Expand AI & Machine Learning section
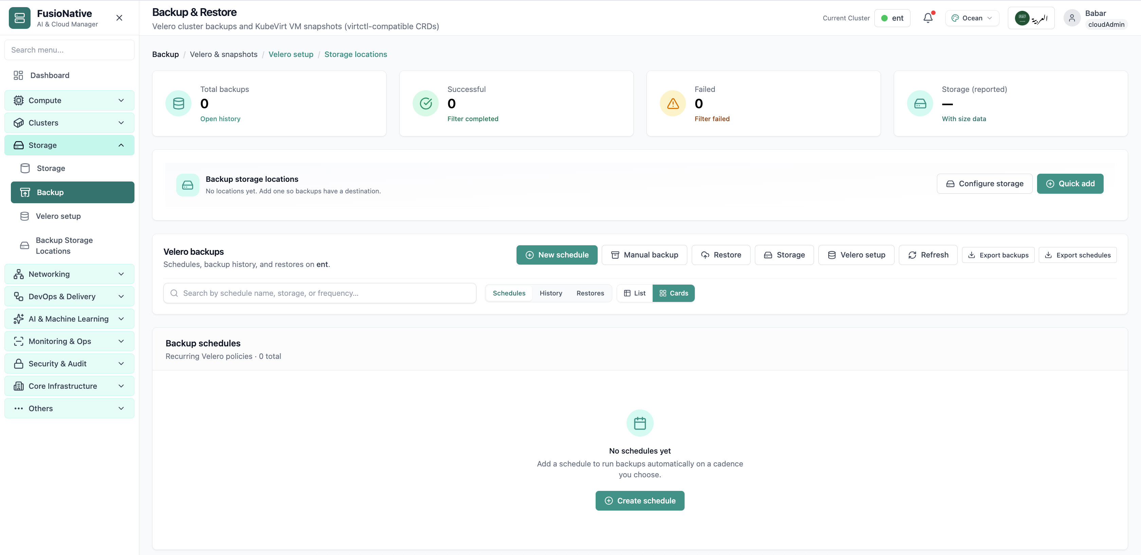Image resolution: width=1141 pixels, height=555 pixels. 70,319
